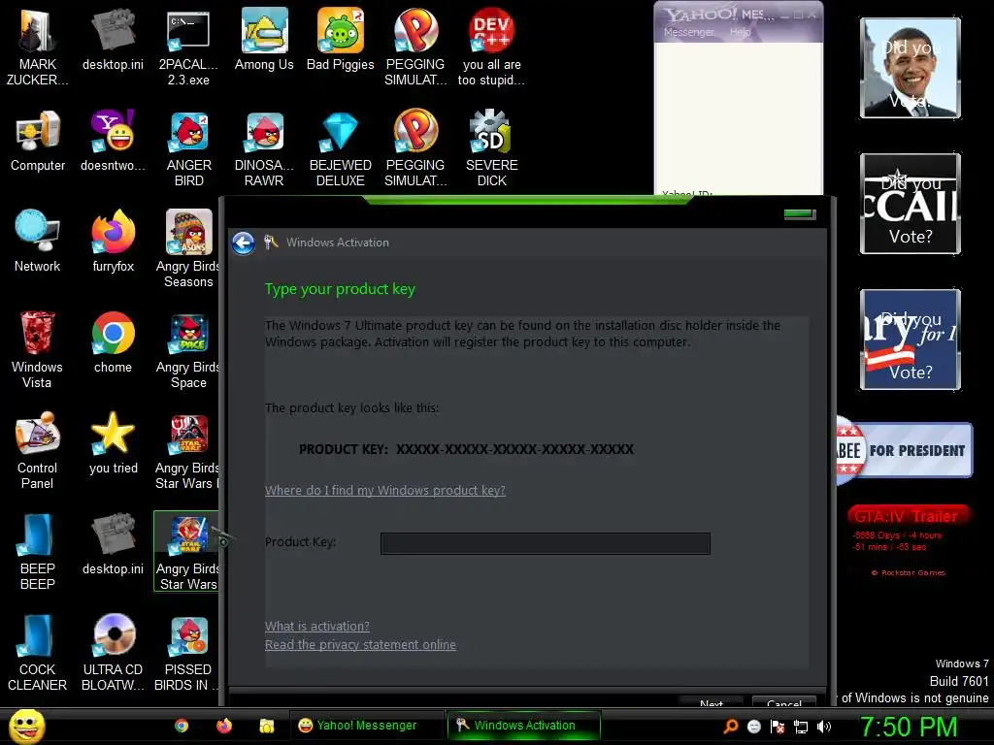994x745 pixels.
Task: Launch the BEJEWED DELUXE shortcut
Action: pyautogui.click(x=340, y=148)
